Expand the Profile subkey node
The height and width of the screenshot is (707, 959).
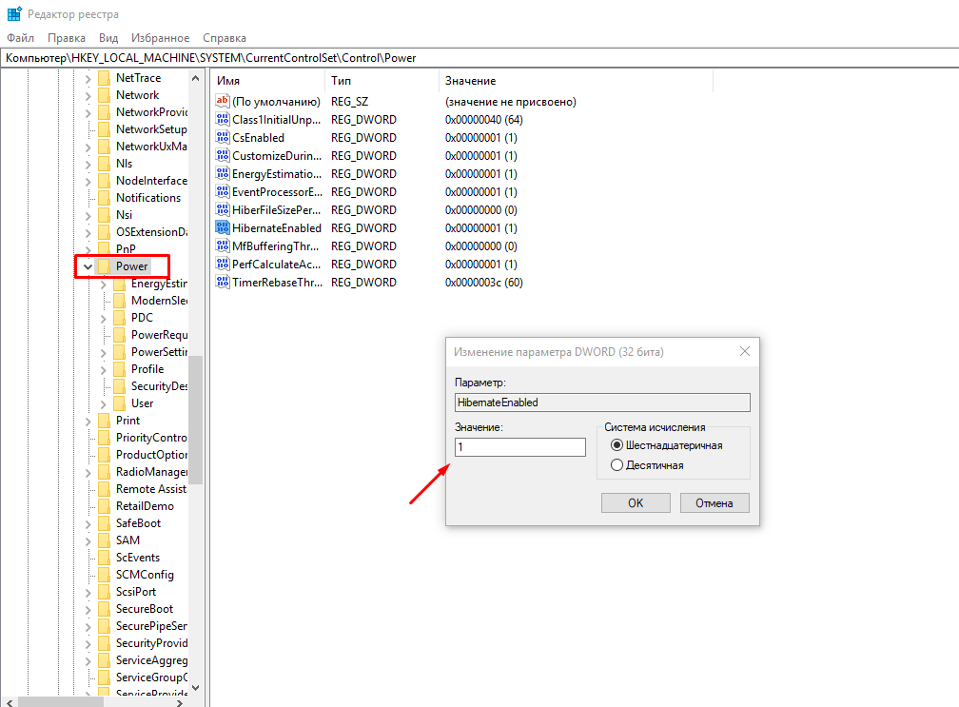click(x=104, y=369)
